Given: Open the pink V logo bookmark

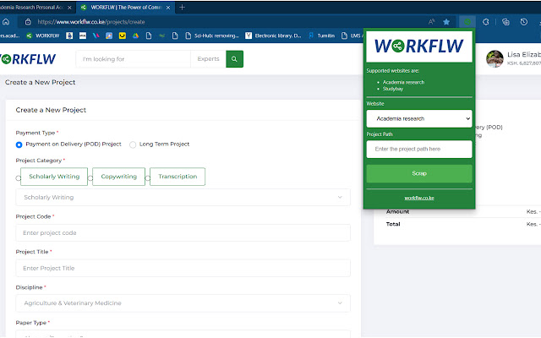Looking at the screenshot, I should pos(96,35).
